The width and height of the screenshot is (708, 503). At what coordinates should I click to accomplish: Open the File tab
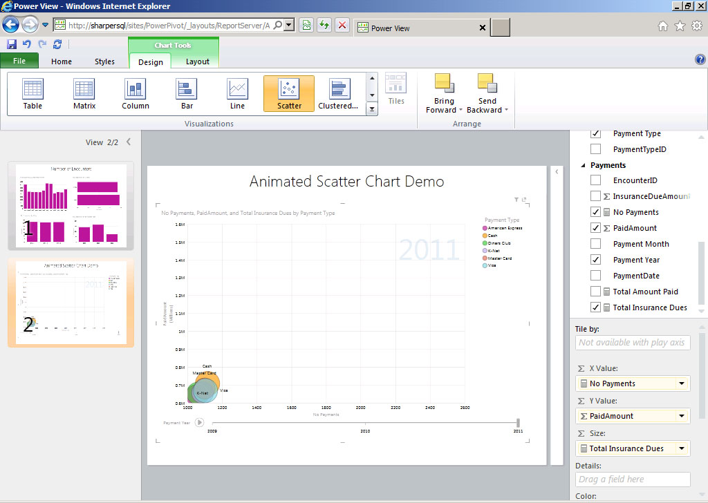point(19,61)
